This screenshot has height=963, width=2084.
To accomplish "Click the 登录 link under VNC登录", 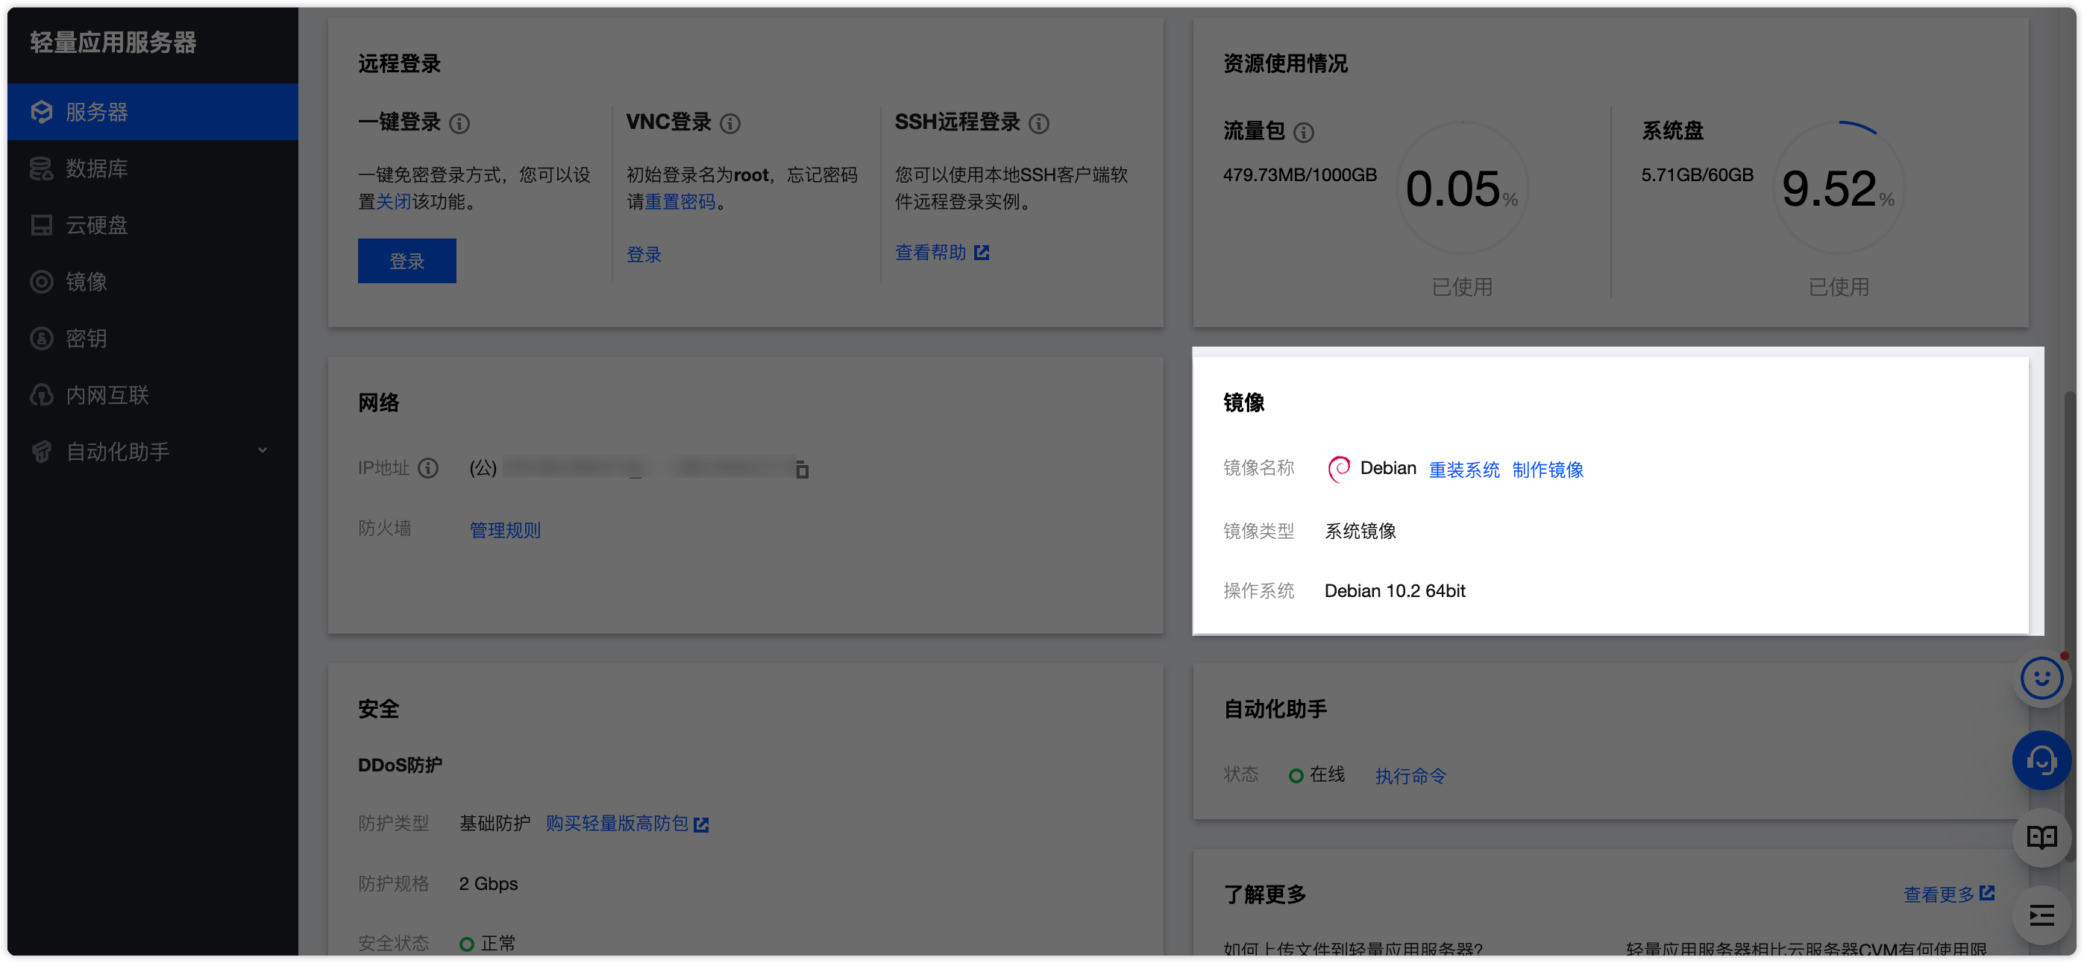I will click(x=644, y=255).
